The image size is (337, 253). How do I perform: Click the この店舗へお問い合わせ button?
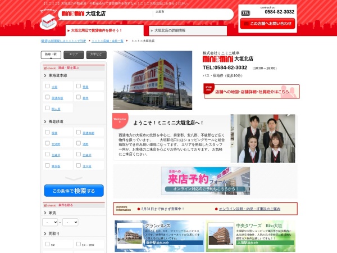click(x=267, y=24)
